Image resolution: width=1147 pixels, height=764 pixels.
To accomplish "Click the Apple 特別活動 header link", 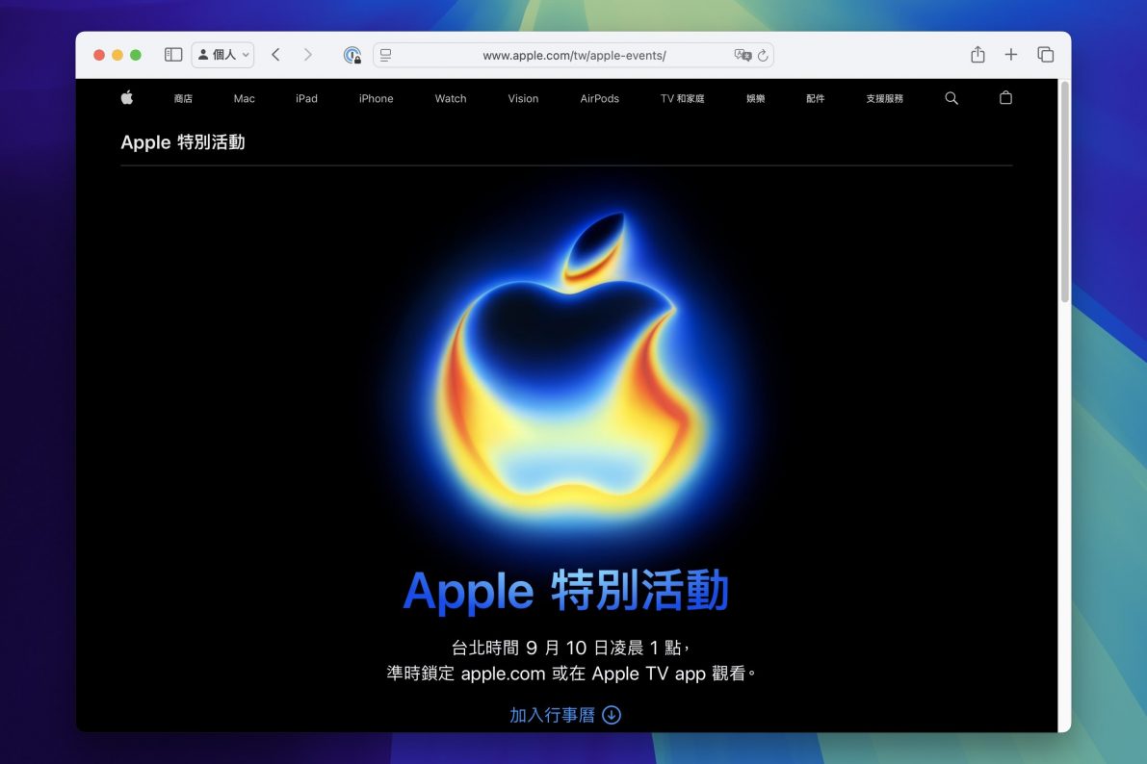I will (x=183, y=142).
